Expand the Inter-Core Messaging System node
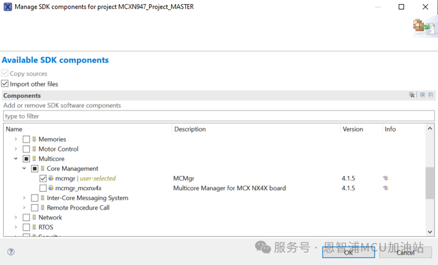Screen dimensions: 438x265 pyautogui.click(x=24, y=198)
